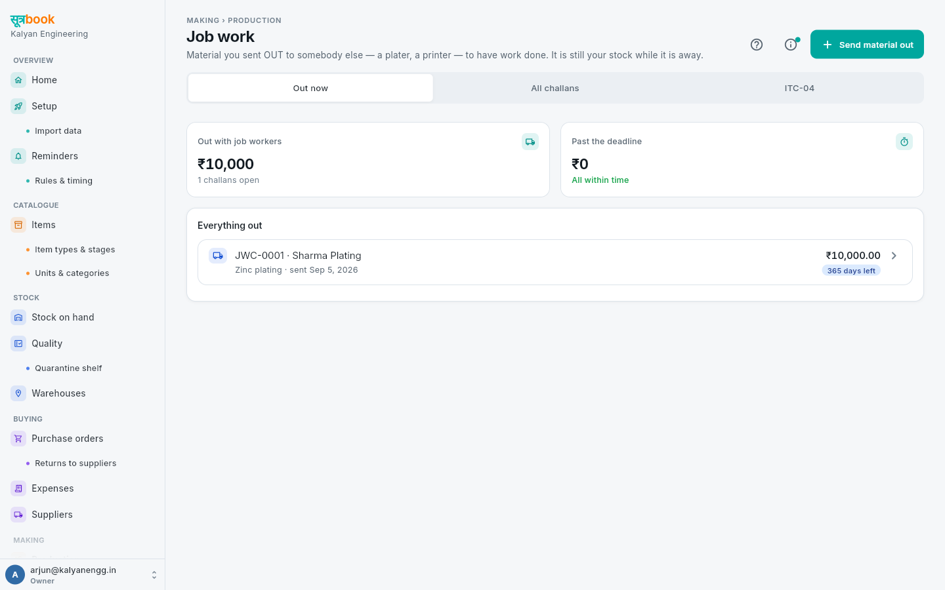Click JWC-0001 · Sharma Plating text
This screenshot has height=590, width=945.
pyautogui.click(x=298, y=256)
